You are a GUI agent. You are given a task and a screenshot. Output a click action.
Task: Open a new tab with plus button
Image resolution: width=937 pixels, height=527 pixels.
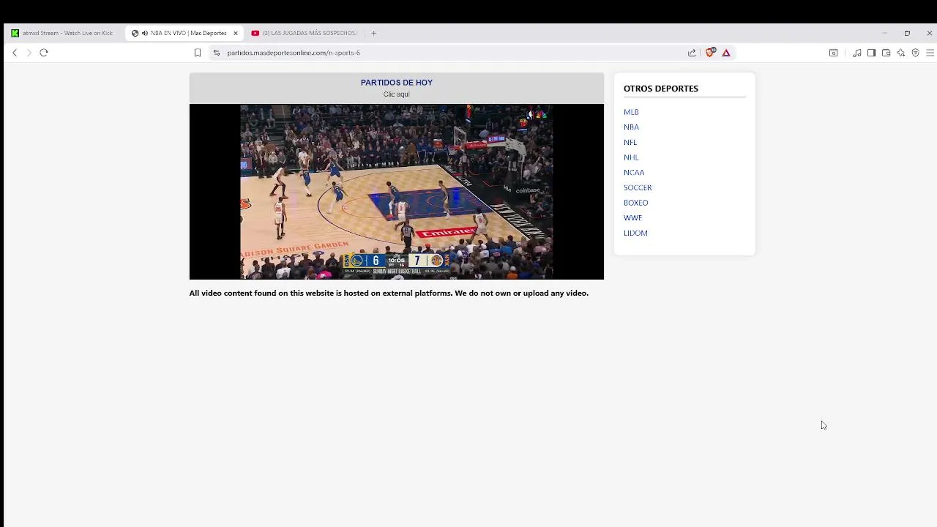point(373,33)
